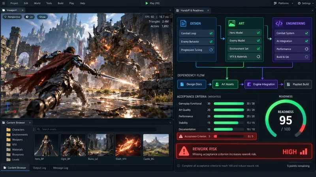Switch to the Output Log tab

point(39,168)
